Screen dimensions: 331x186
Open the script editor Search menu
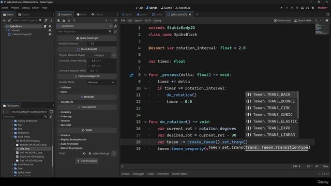[138, 21]
